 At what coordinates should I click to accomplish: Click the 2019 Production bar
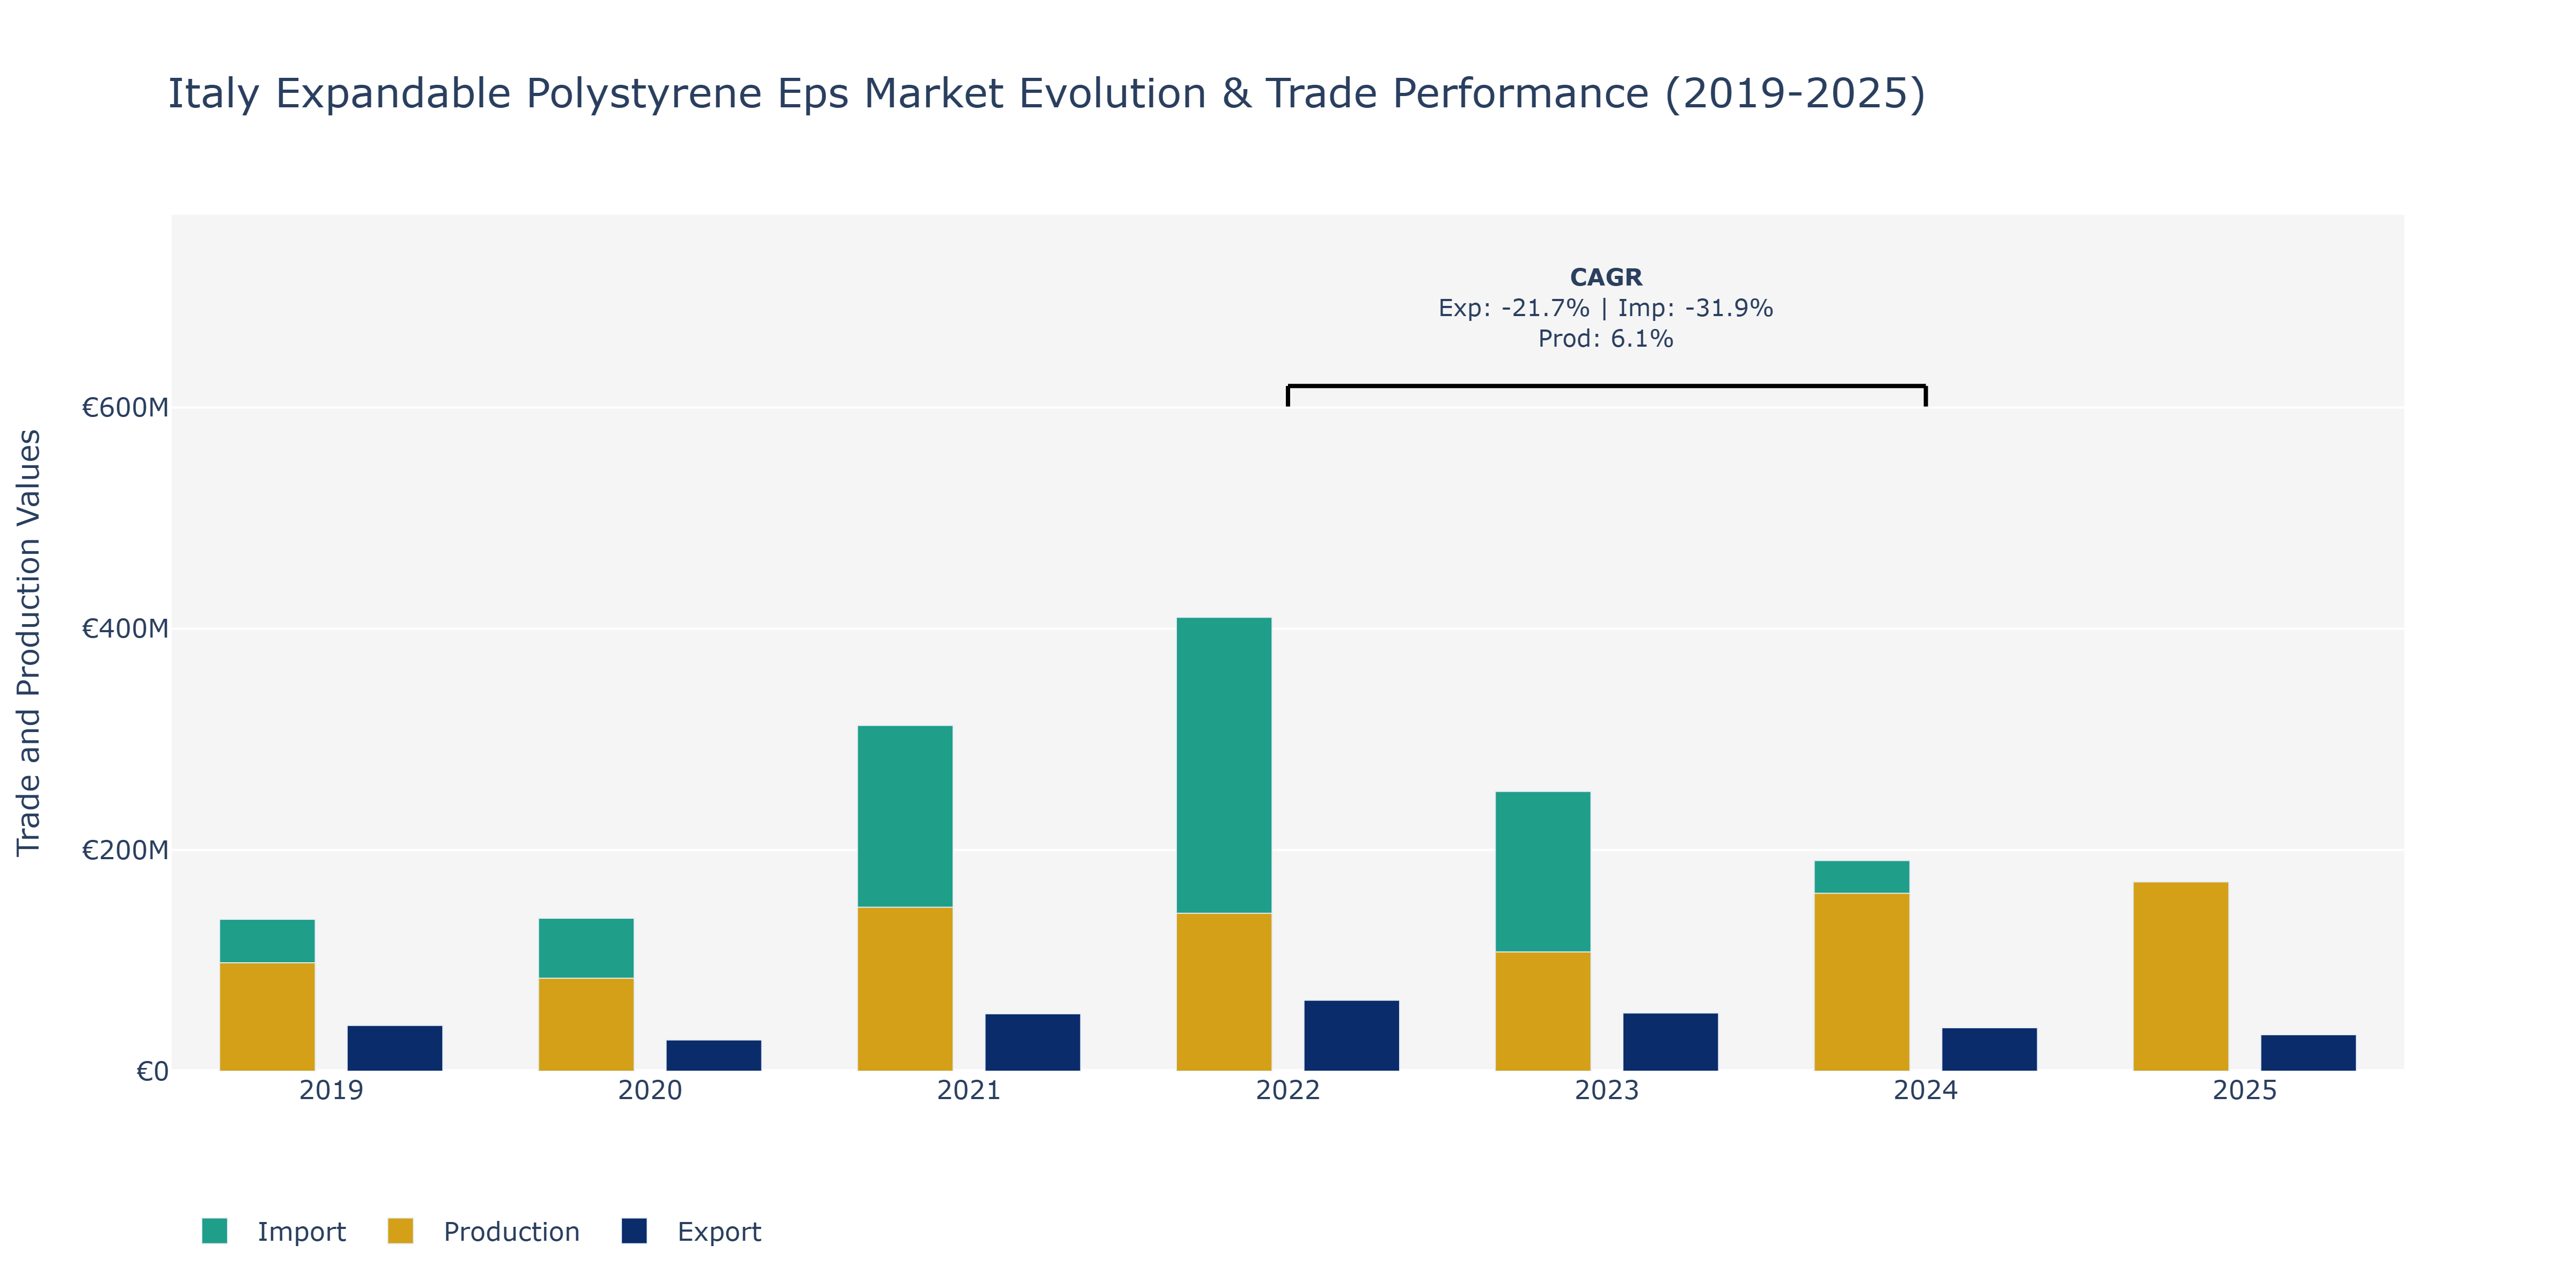tap(267, 1017)
